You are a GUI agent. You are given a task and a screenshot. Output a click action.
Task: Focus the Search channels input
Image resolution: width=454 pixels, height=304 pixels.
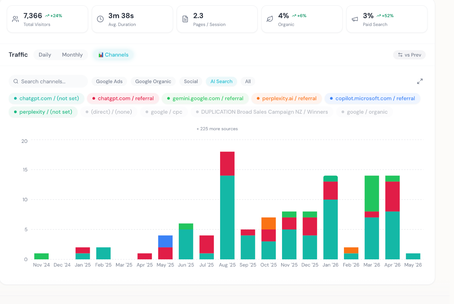click(48, 81)
